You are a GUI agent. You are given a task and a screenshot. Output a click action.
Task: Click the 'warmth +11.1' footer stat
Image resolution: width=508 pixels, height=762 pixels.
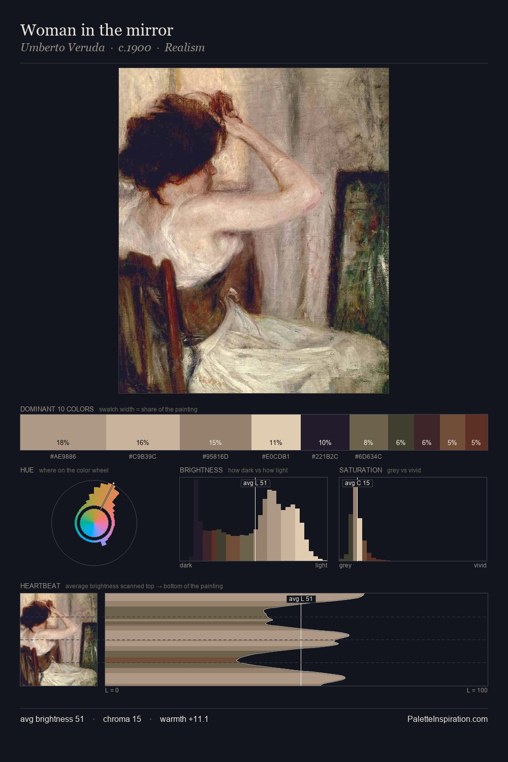184,719
